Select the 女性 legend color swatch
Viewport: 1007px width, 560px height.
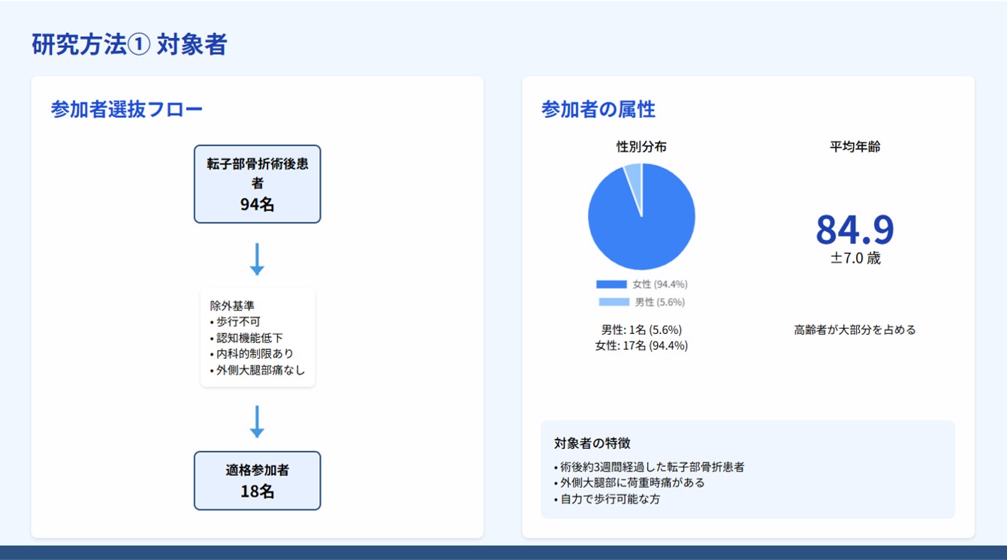coord(611,285)
